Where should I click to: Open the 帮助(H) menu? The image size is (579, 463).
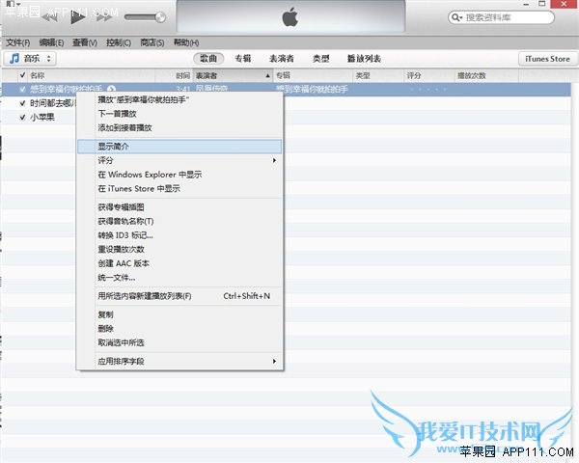[x=186, y=42]
